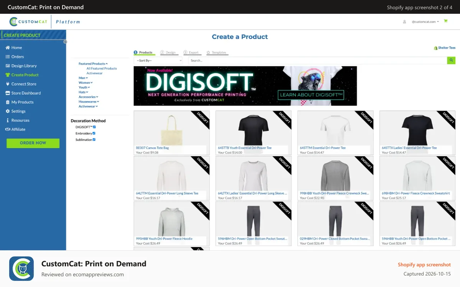Click the green search magnifier button
The image size is (460, 287).
click(x=452, y=60)
